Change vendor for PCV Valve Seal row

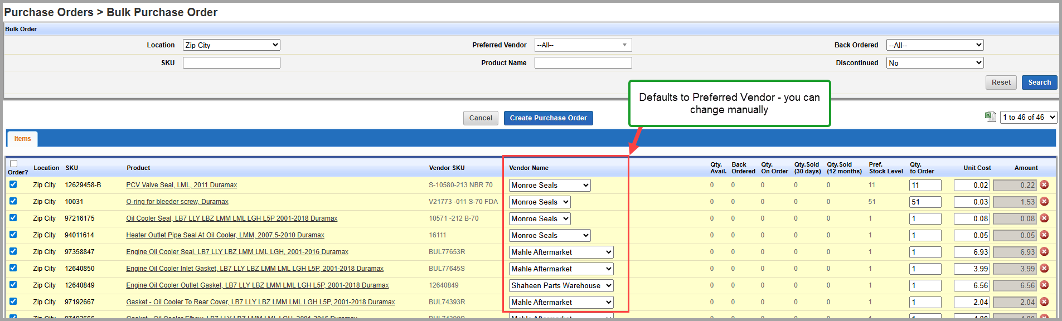[x=550, y=185]
